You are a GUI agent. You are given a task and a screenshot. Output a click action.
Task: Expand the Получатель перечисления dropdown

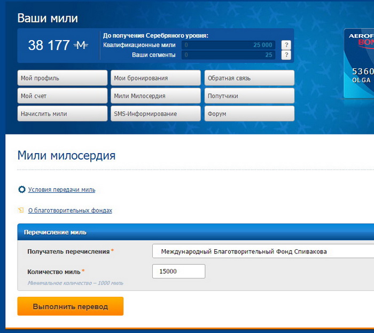click(x=263, y=251)
